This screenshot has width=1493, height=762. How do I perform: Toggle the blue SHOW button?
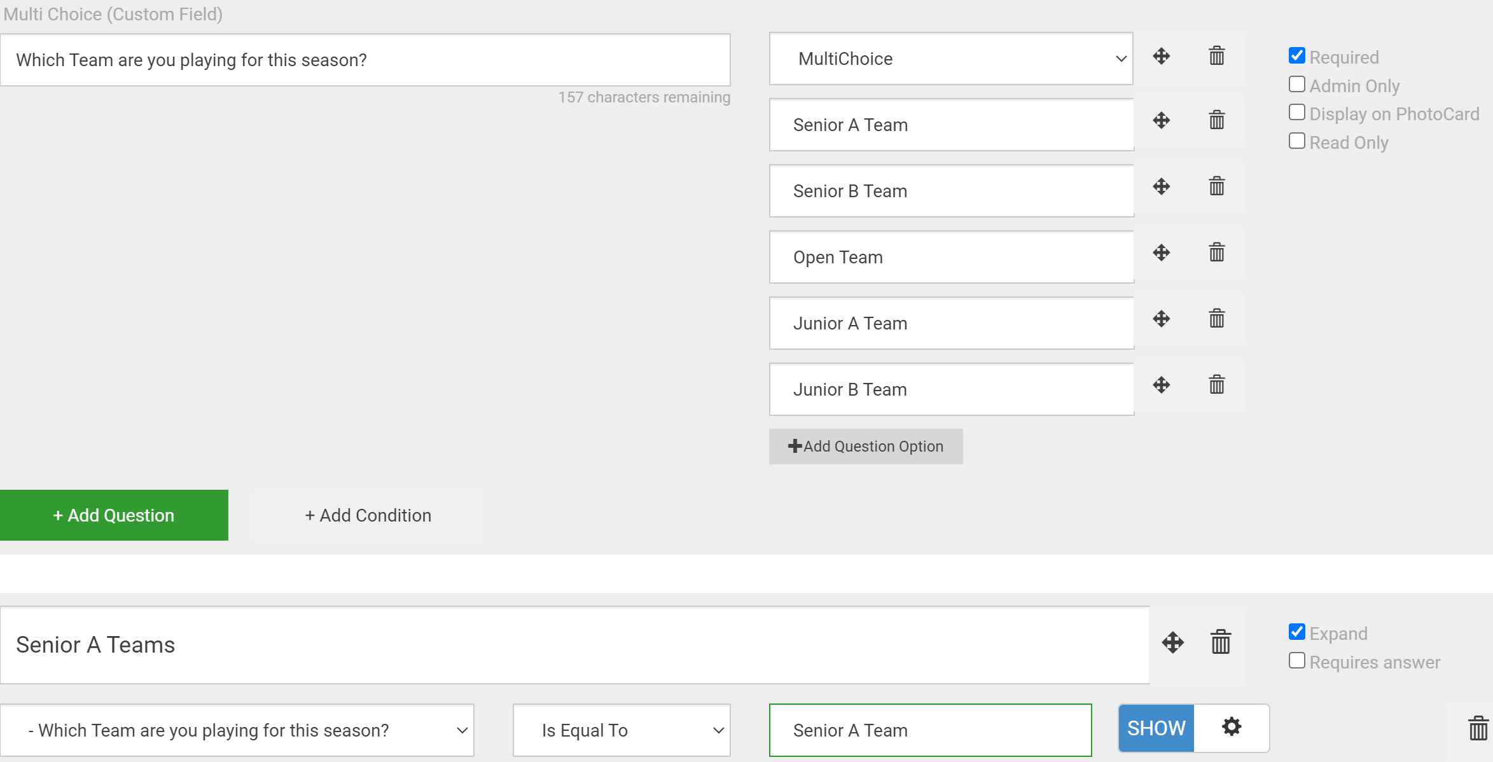click(x=1155, y=728)
